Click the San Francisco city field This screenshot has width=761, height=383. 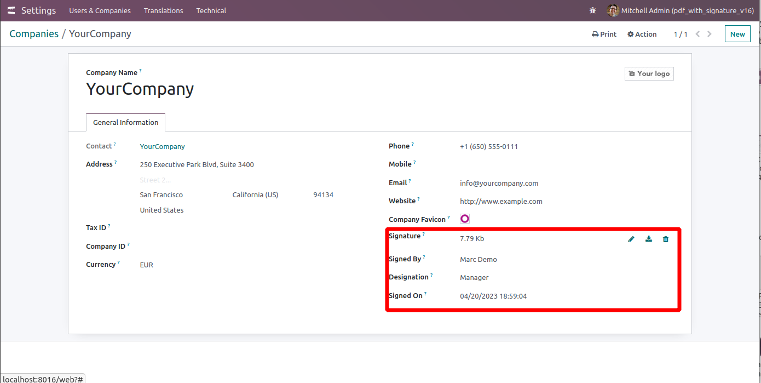coord(162,195)
